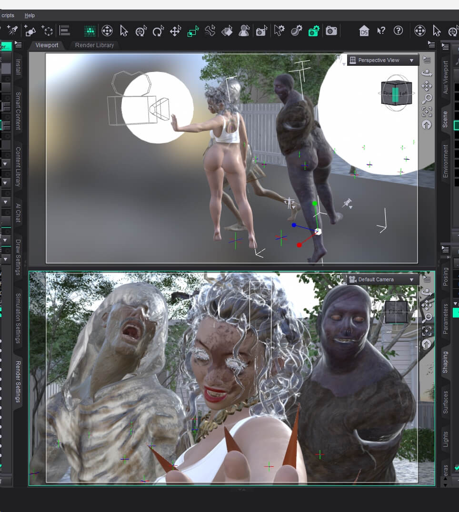Open the Draw Settings side tab
This screenshot has width=459, height=512.
[18, 257]
